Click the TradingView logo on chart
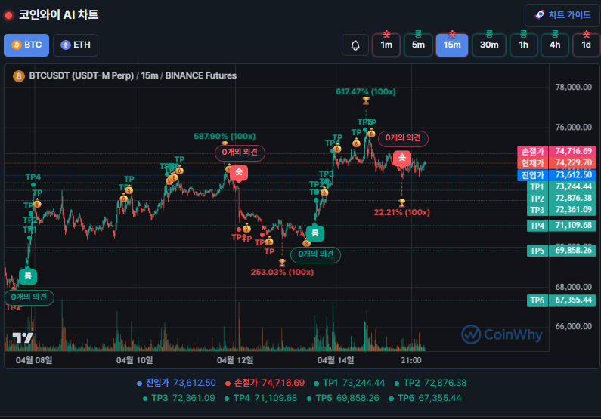The image size is (601, 419). [x=23, y=337]
